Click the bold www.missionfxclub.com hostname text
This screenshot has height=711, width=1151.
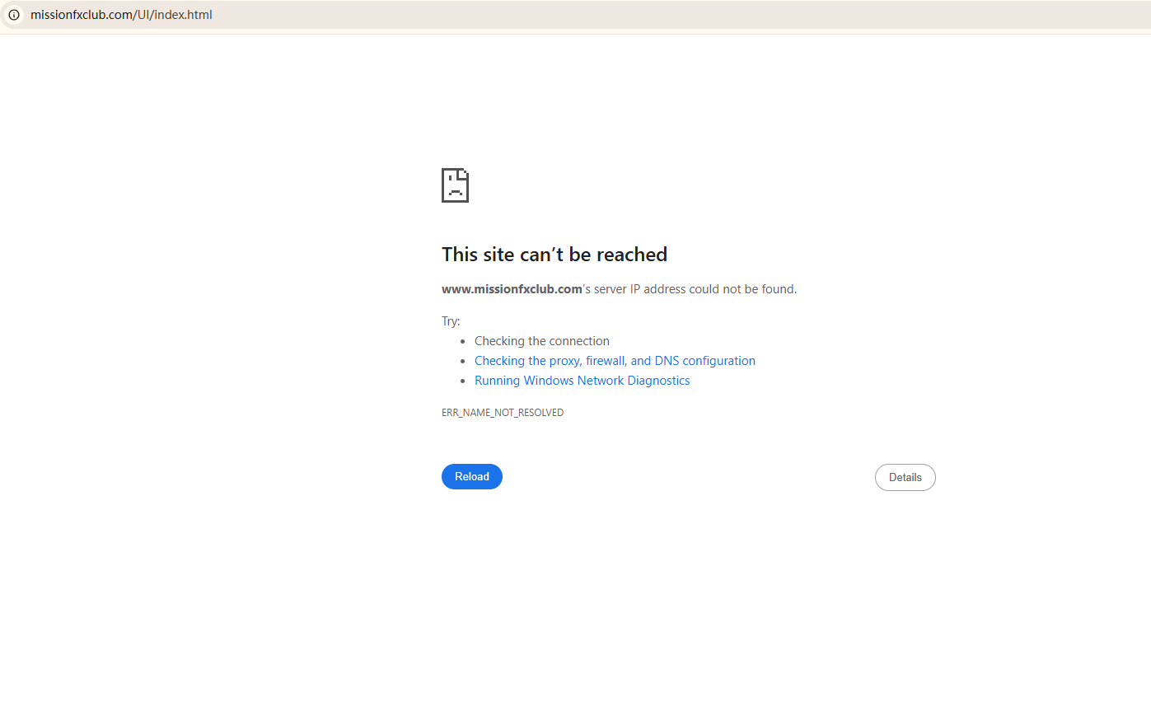point(512,289)
